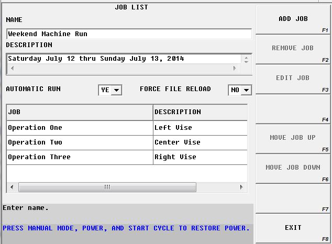Image resolution: width=332 pixels, height=244 pixels.
Task: Click the ADD JOB F1 button
Action: pyautogui.click(x=293, y=19)
